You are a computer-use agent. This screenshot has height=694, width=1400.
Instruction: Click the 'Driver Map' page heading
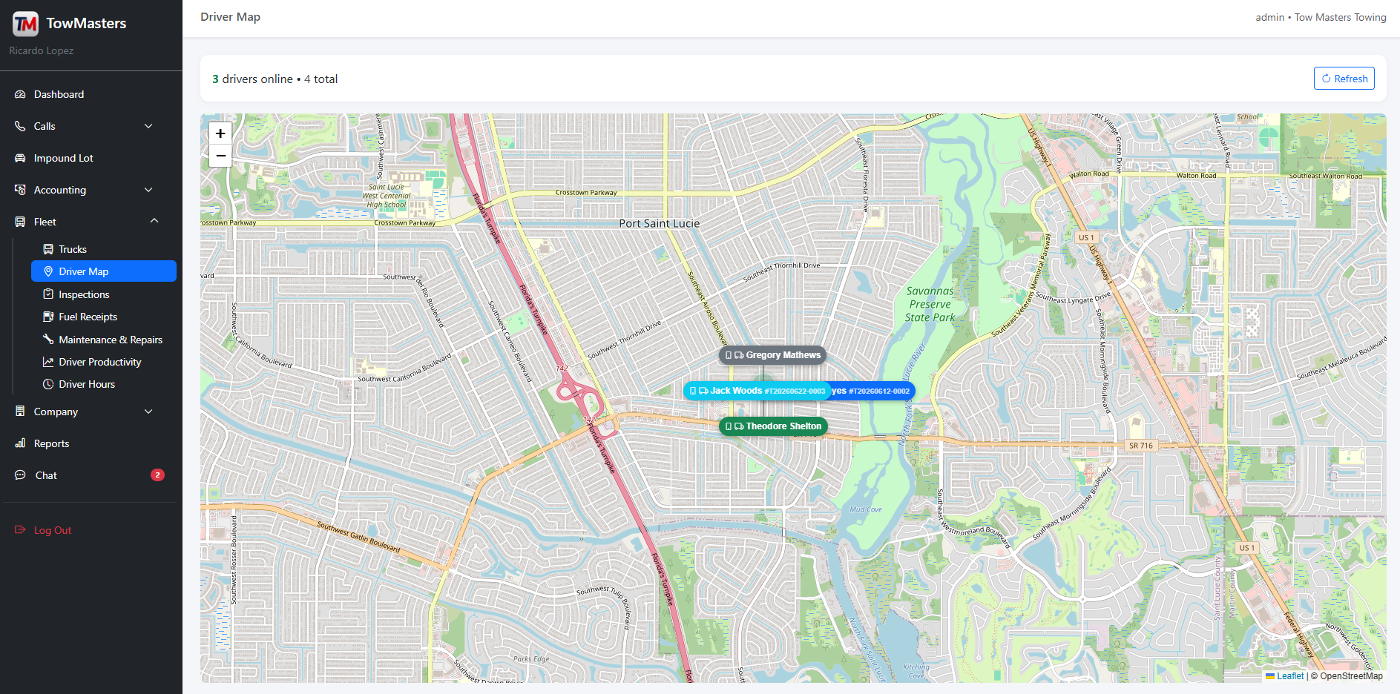[x=230, y=16]
